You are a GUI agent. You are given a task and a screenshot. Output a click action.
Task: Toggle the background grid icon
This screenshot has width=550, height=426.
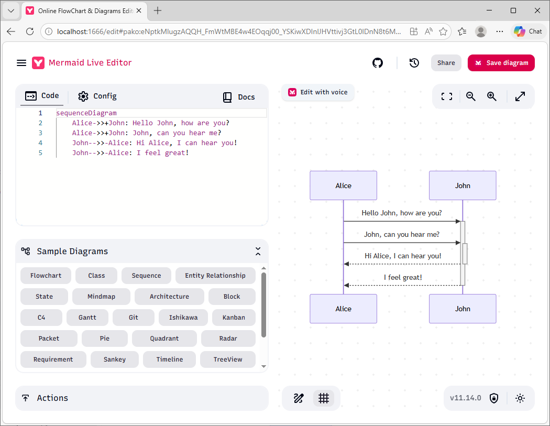[323, 398]
